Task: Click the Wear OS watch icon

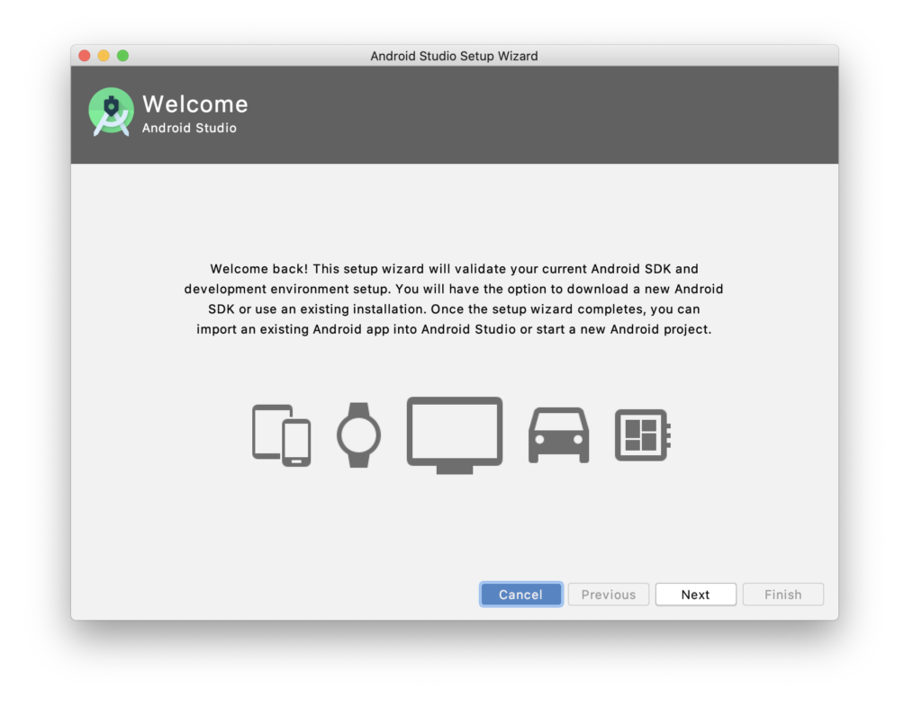Action: (358, 435)
